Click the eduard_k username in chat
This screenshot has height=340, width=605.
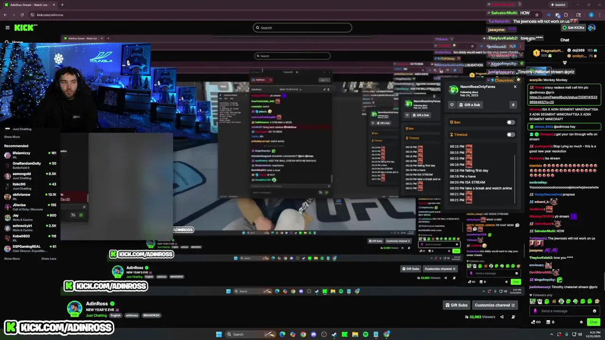[x=542, y=202]
